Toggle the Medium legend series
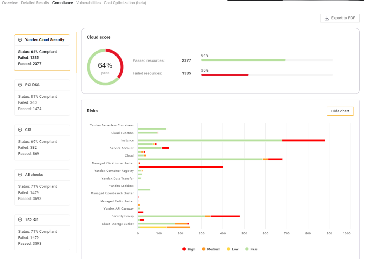The image size is (365, 259). [211, 249]
